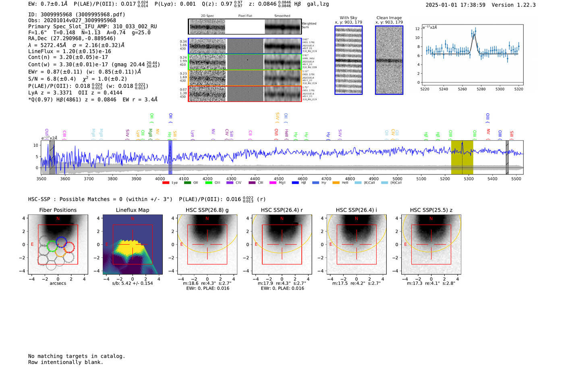
Task: Open the With Sky image panel
Action: (x=348, y=60)
